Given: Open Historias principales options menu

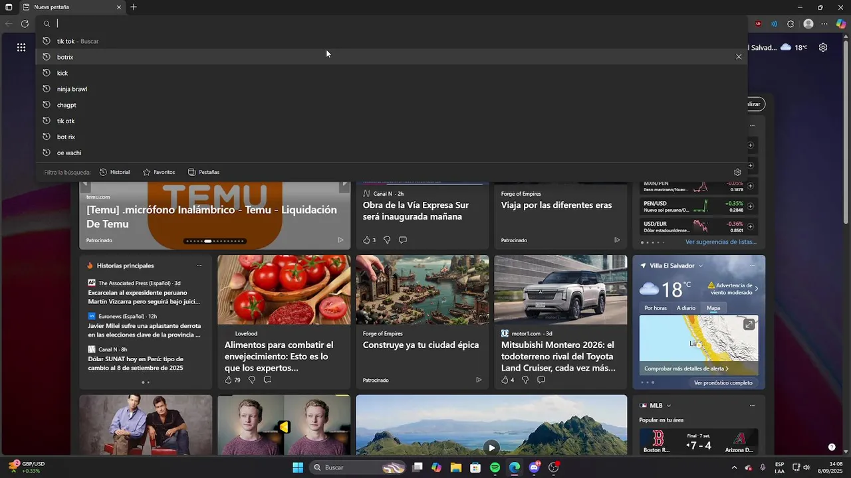Looking at the screenshot, I should [199, 266].
